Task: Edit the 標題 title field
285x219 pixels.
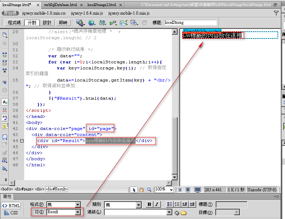Action: (x=191, y=22)
